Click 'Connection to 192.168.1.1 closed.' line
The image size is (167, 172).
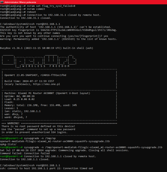[x=25, y=159]
